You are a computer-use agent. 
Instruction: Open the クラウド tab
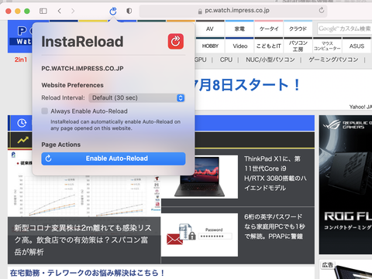click(298, 29)
